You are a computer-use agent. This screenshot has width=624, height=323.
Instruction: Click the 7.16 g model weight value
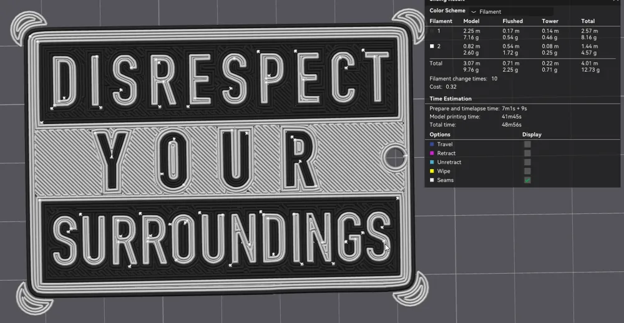click(471, 38)
